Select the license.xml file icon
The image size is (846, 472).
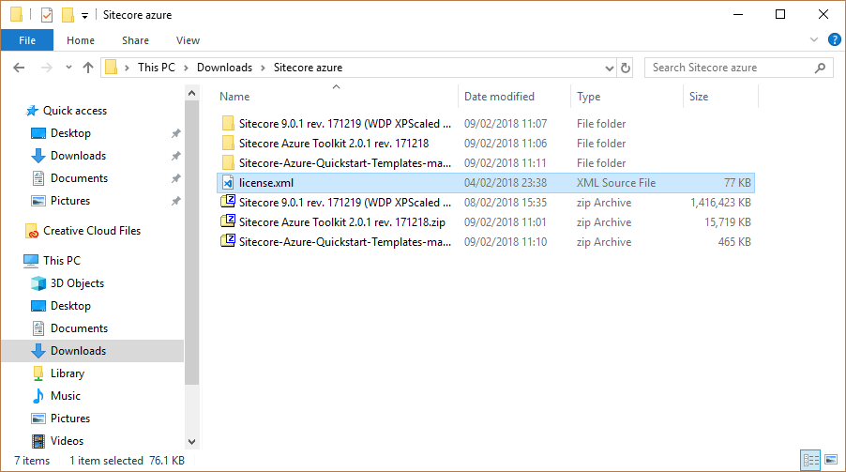click(228, 183)
